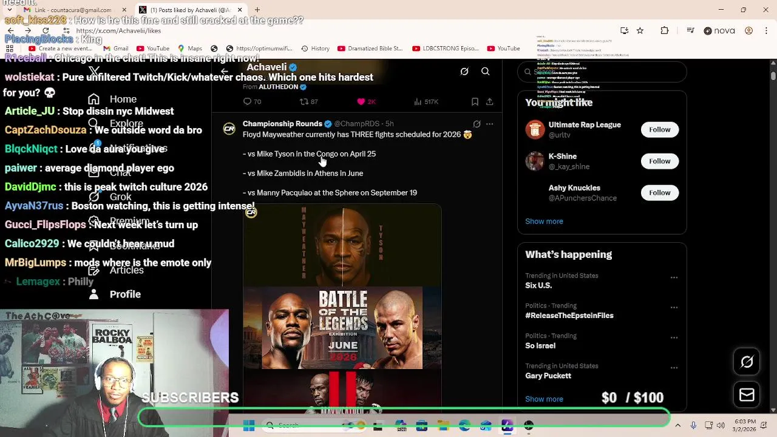
Task: Click the search magnifier in profile header
Action: click(x=486, y=72)
